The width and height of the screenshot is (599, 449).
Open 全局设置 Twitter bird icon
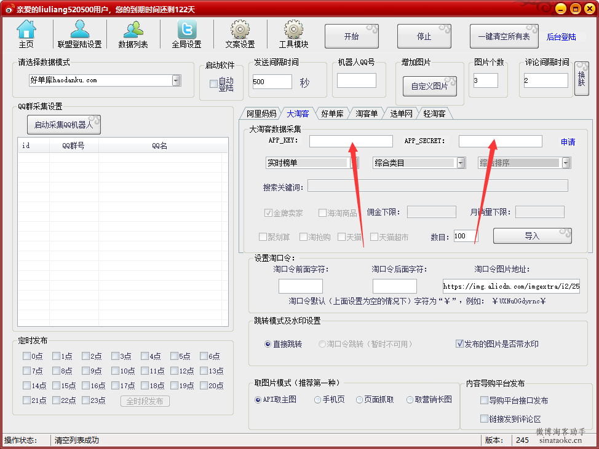[187, 29]
